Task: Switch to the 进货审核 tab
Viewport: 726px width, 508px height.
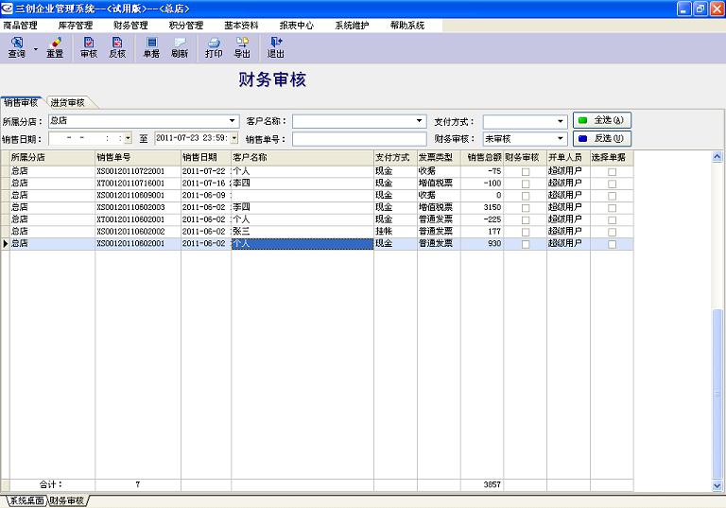Action: point(68,102)
